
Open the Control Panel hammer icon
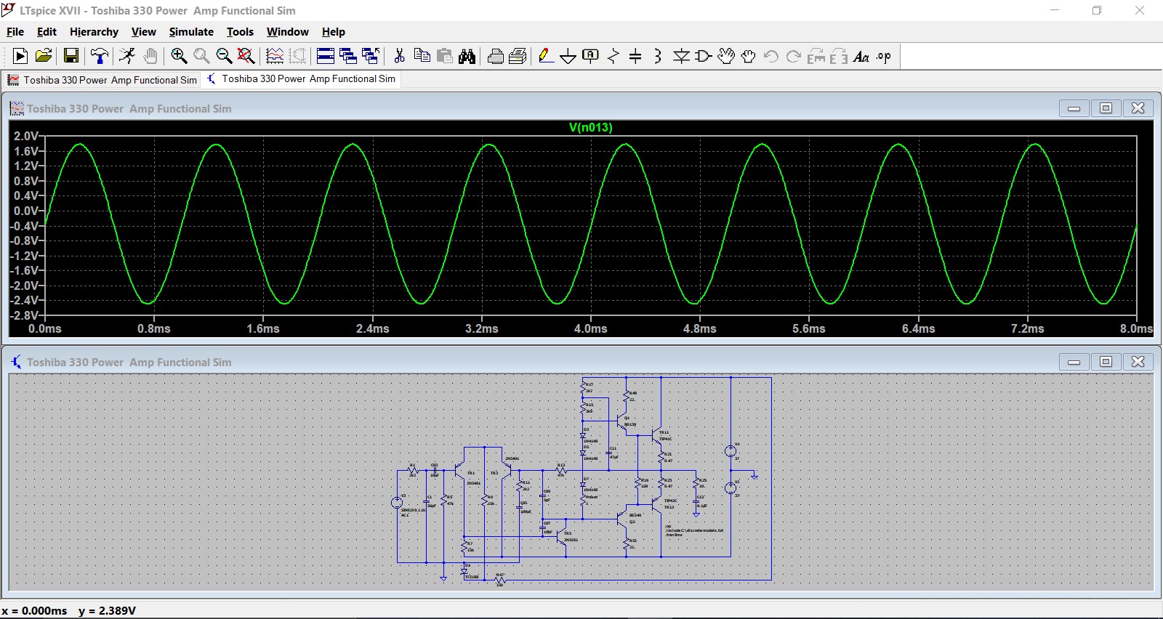pos(100,56)
